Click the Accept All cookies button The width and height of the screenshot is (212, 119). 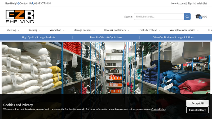[x=197, y=103]
